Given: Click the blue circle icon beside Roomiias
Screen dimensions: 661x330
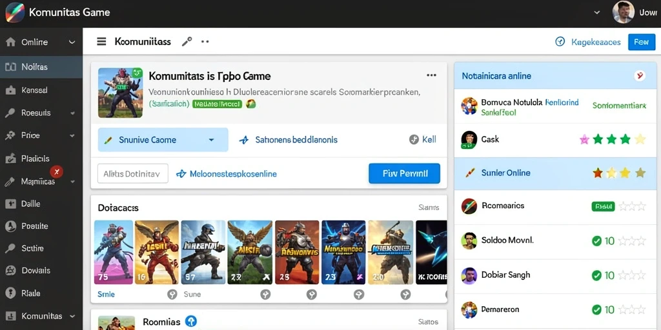Looking at the screenshot, I should point(191,322).
